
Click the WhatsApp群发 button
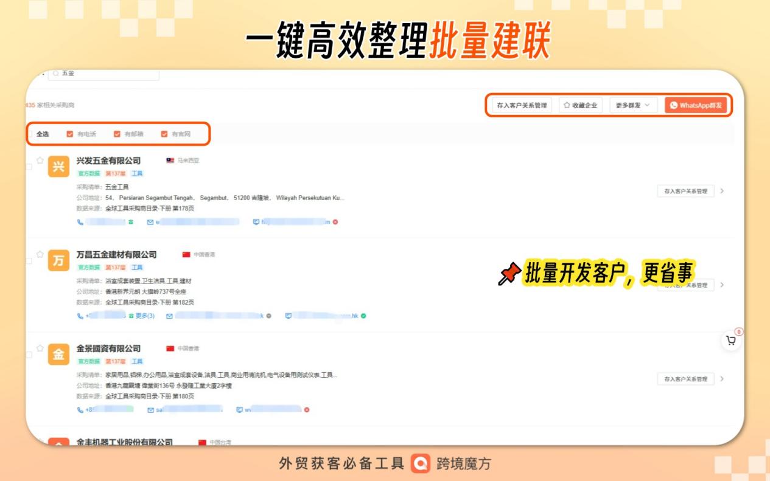(696, 105)
